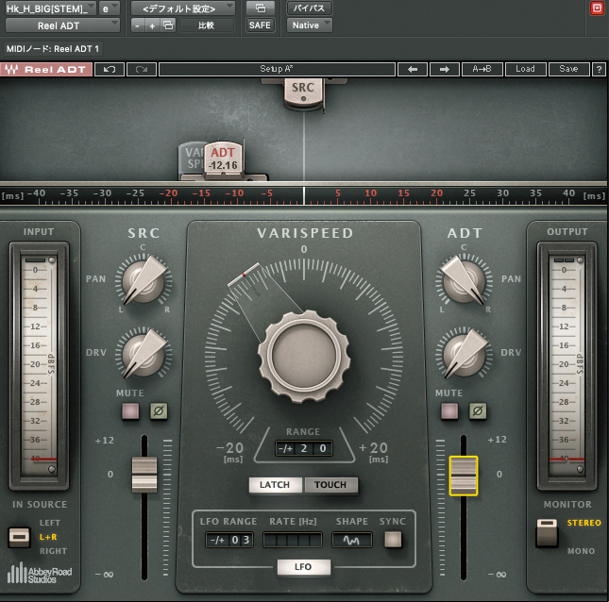Toggle the LFO on/off button
The width and height of the screenshot is (609, 602).
coord(304,567)
